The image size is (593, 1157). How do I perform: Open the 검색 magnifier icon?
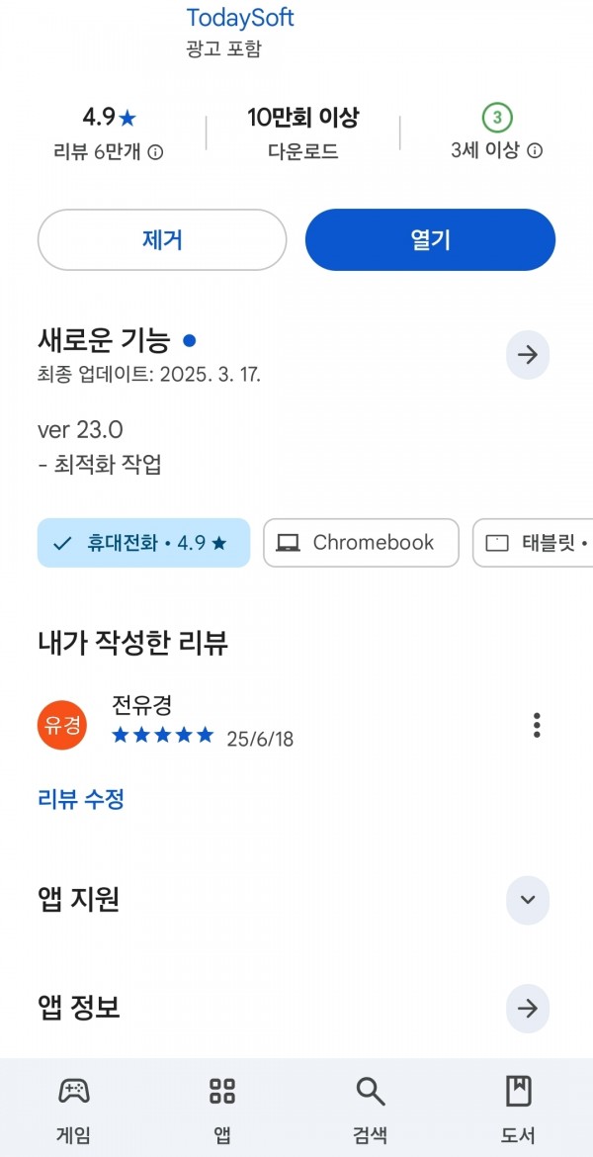click(x=371, y=1091)
